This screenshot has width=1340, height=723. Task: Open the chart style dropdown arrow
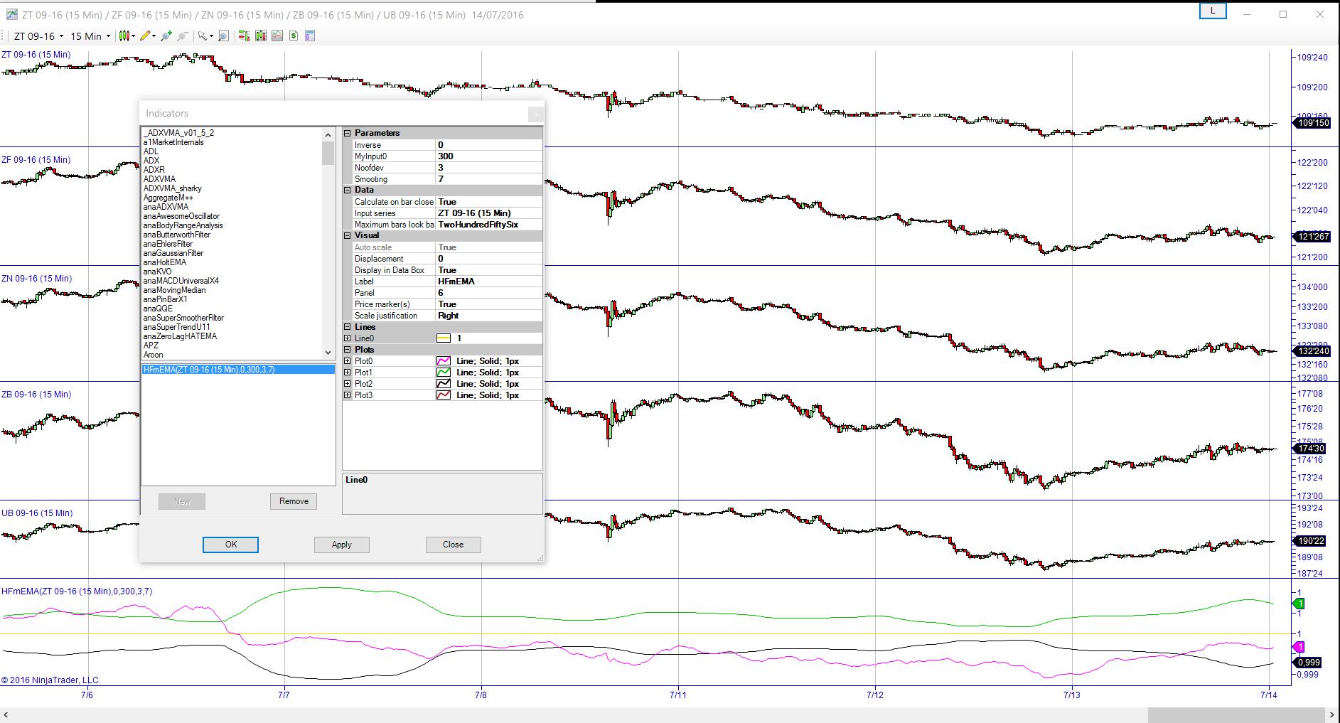(x=133, y=36)
